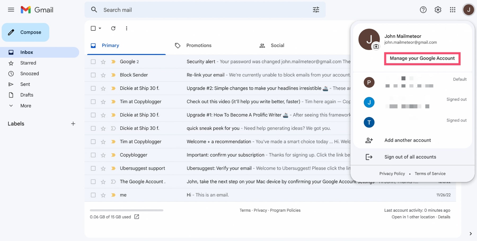Star the Google Security alert email
Screen dimensions: 477x241
[103, 62]
